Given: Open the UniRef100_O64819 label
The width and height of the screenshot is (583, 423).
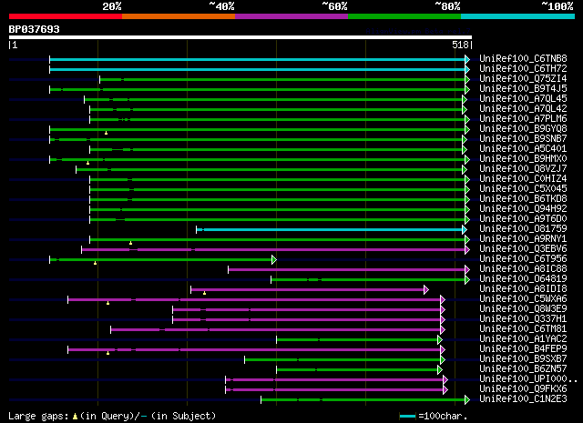Looking at the screenshot, I should tap(523, 279).
